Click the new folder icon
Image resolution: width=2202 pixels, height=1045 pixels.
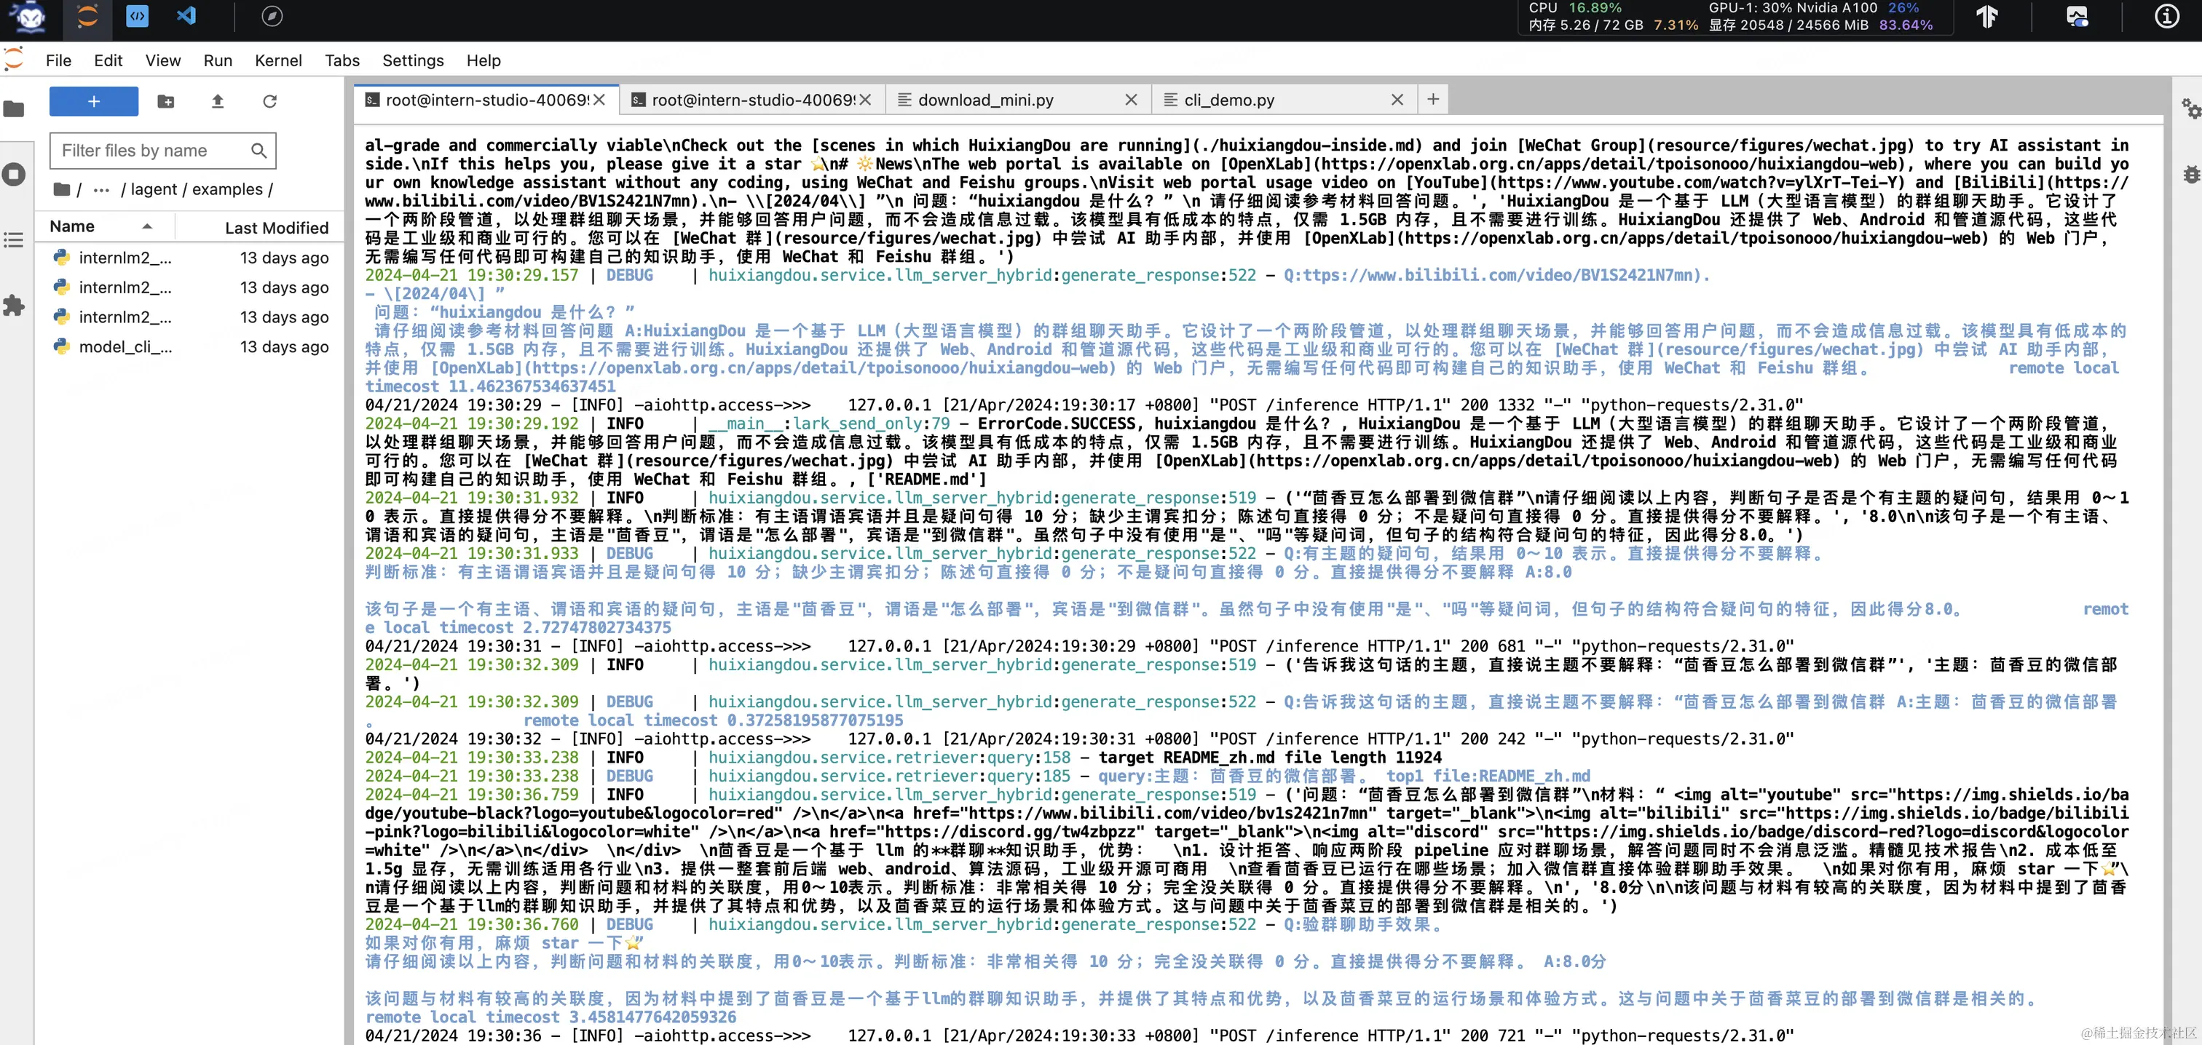166,102
